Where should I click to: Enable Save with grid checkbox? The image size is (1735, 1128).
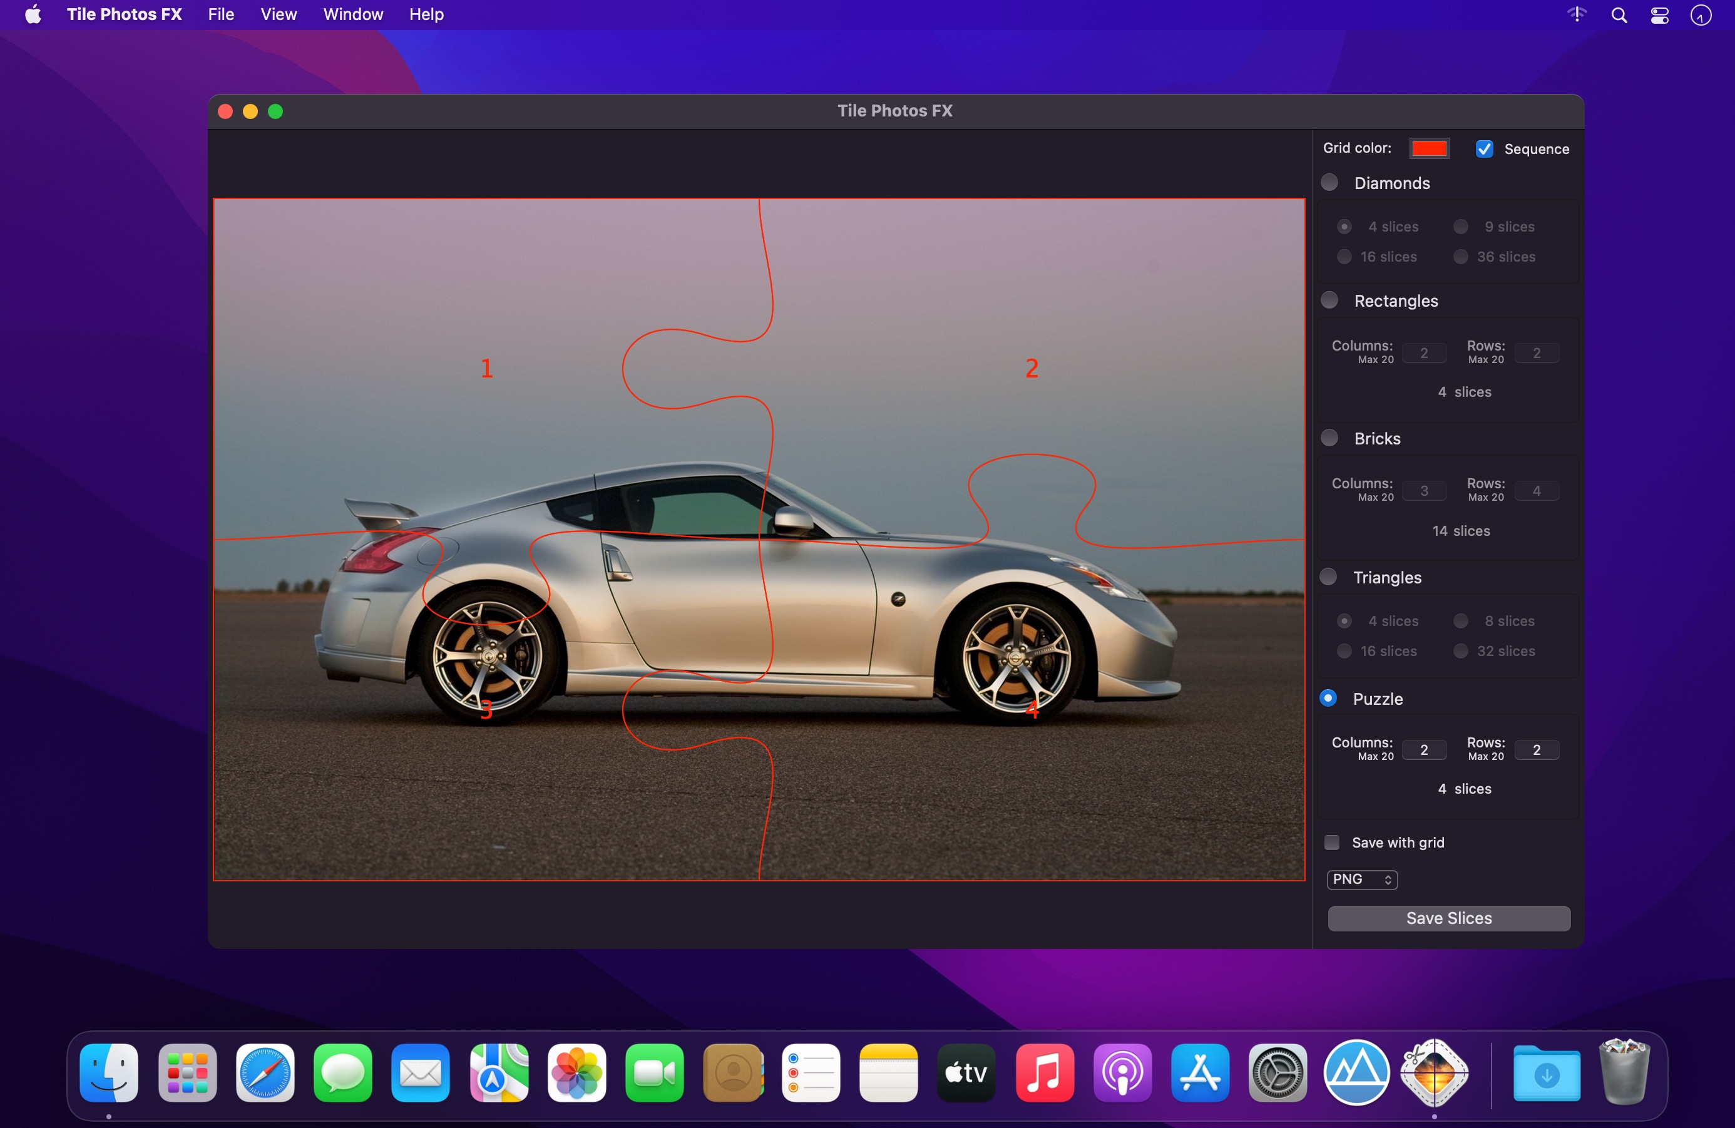1332,842
